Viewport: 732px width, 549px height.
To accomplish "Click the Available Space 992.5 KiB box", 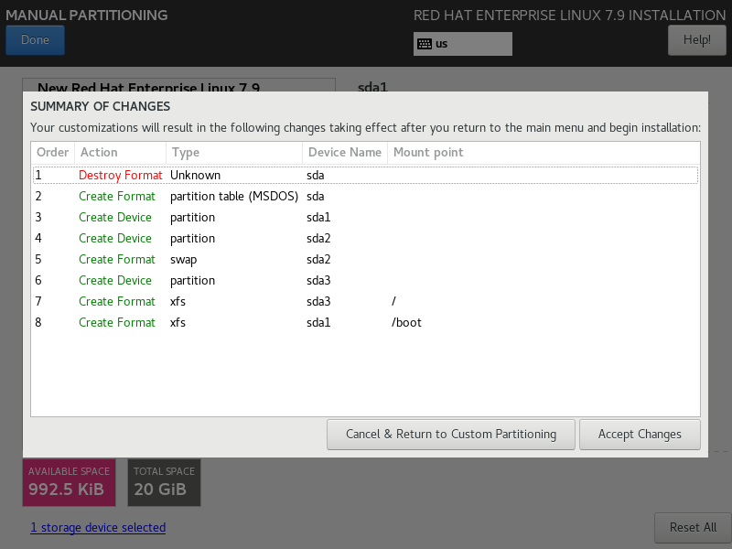I will pos(70,482).
